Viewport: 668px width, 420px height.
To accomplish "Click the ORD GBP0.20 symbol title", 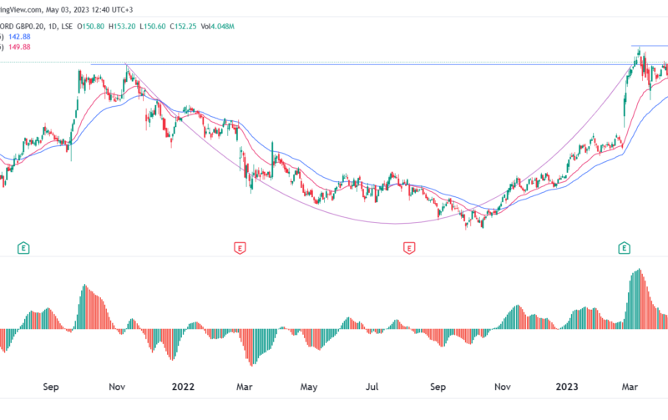I will point(22,27).
